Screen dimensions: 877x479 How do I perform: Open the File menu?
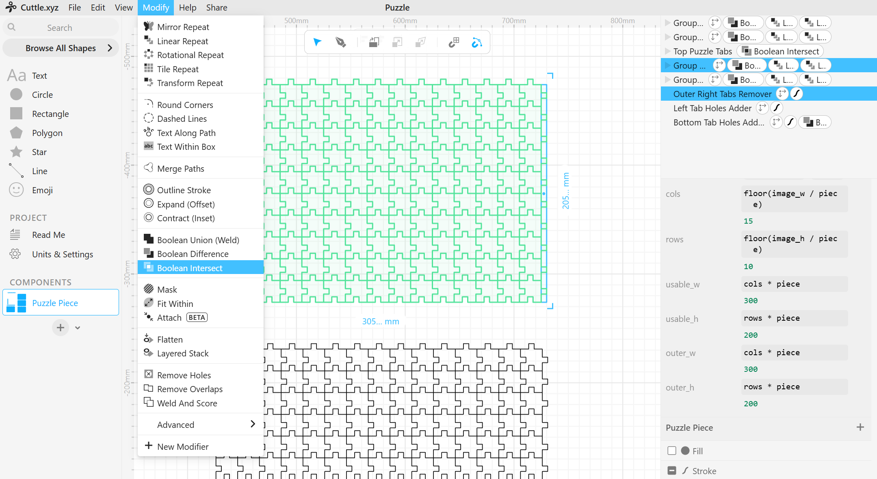[74, 7]
